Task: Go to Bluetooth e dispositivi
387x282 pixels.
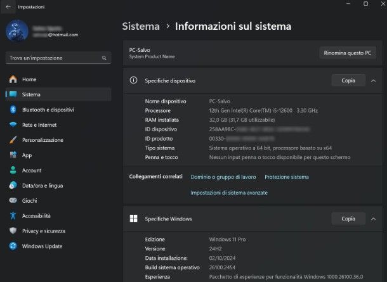Action: (x=58, y=110)
